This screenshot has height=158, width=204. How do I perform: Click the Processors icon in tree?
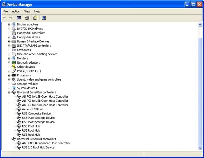point(14,75)
